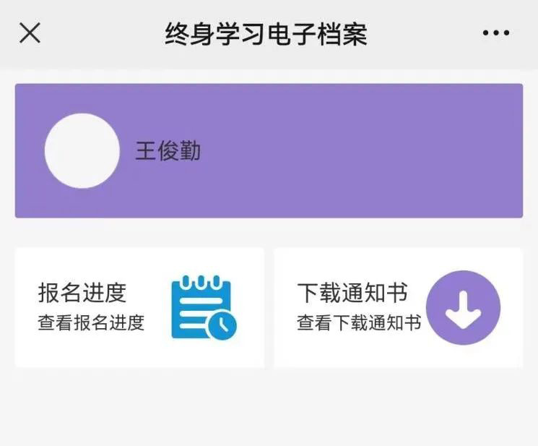Select the white circular profile avatar
The image size is (538, 446).
point(82,151)
